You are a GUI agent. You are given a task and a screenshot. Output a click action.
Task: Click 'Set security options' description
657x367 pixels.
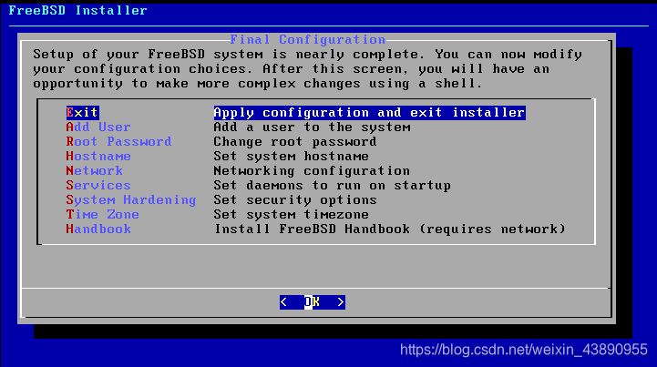pyautogui.click(x=295, y=199)
